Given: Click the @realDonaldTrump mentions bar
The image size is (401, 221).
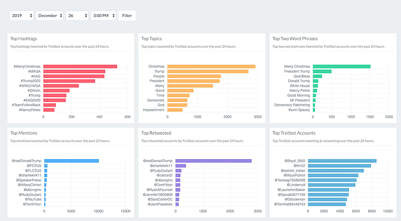Looking at the screenshot, I should (71, 161).
